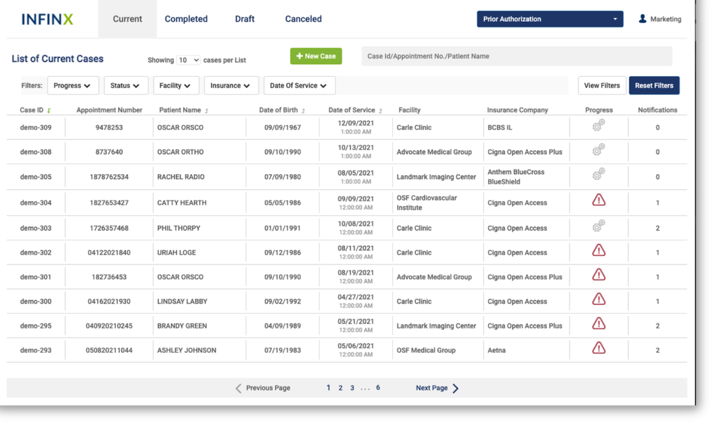Click the INFINX logo

click(47, 20)
